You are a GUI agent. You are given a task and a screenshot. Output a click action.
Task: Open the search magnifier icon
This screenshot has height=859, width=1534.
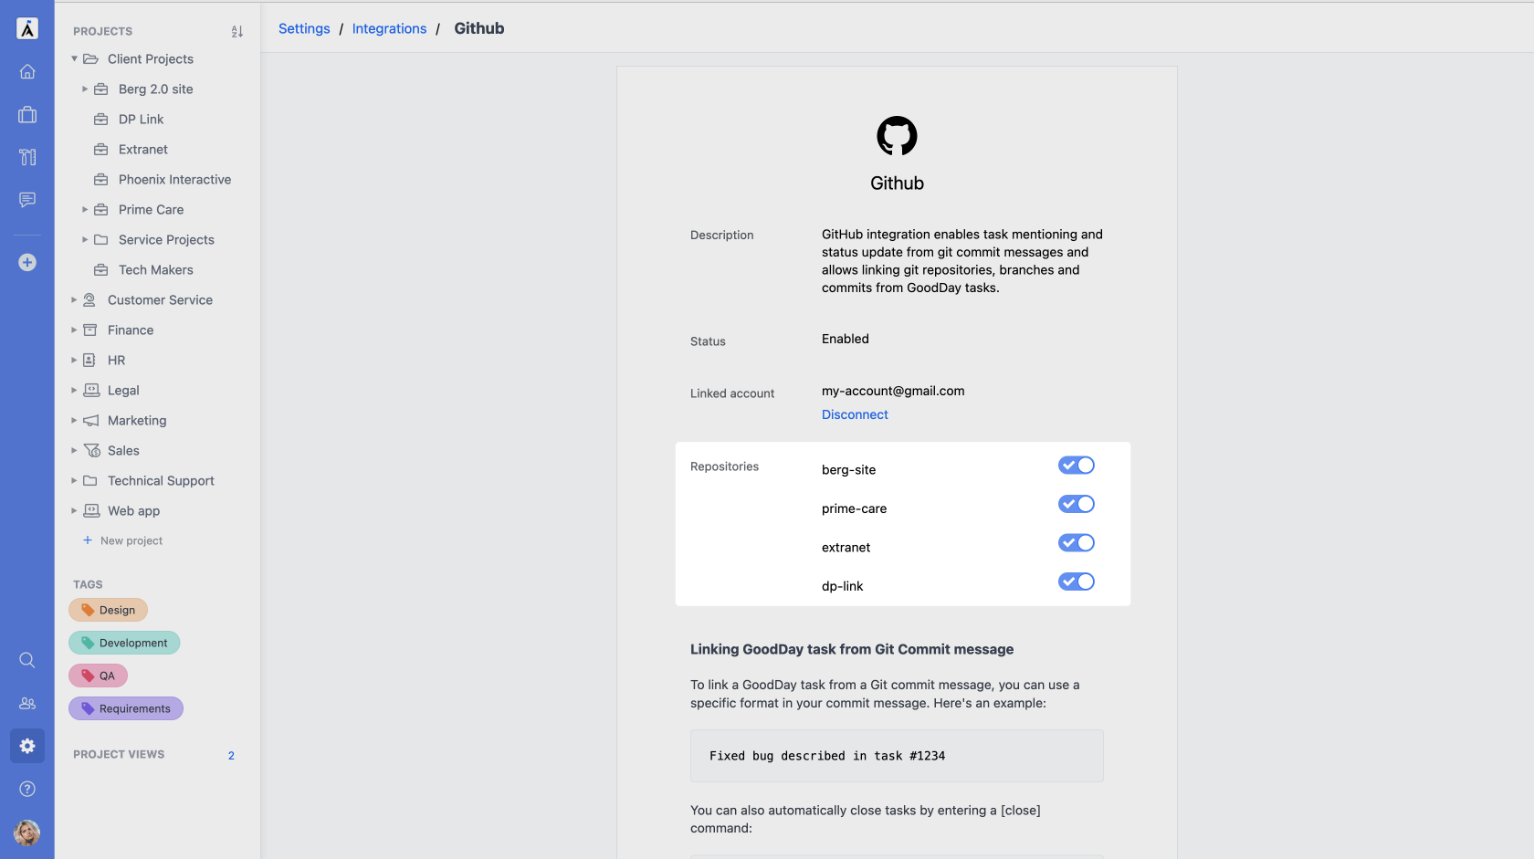(27, 660)
